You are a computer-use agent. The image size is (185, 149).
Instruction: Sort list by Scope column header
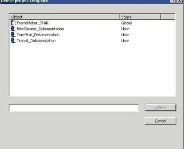coord(140,17)
